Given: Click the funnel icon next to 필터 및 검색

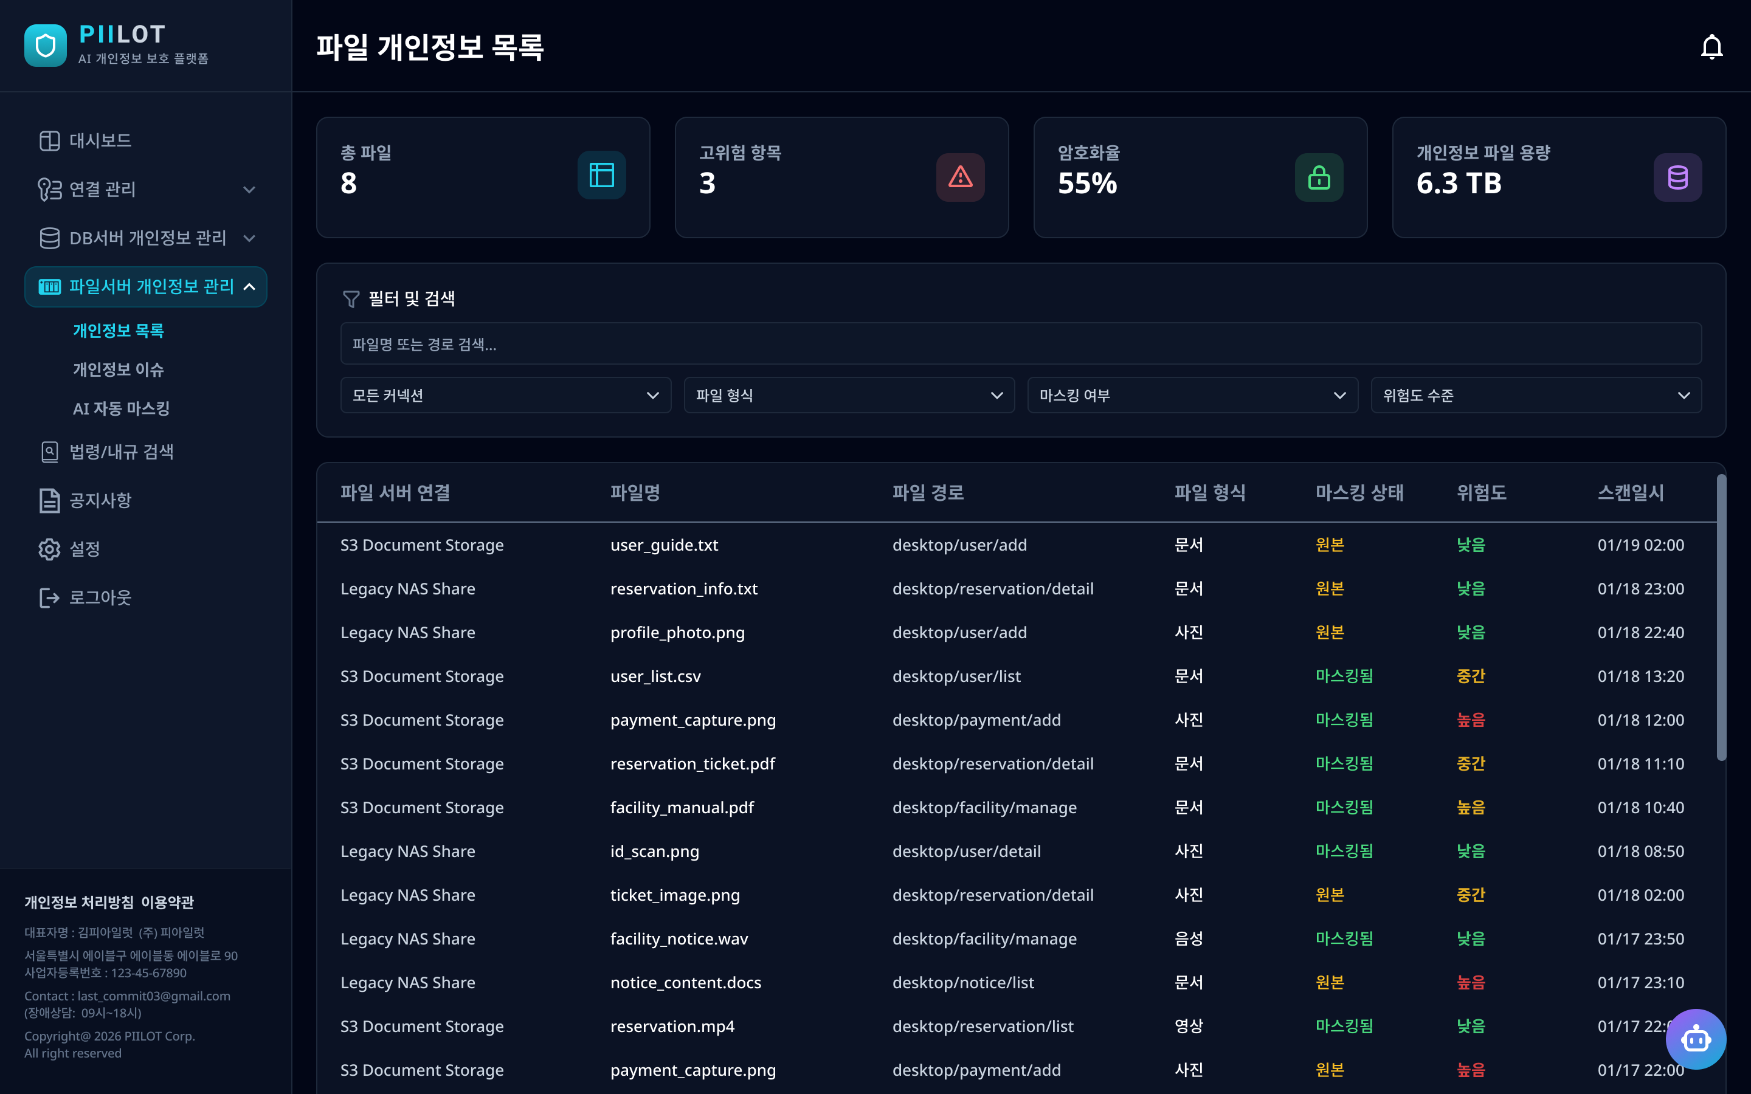Looking at the screenshot, I should [x=351, y=299].
